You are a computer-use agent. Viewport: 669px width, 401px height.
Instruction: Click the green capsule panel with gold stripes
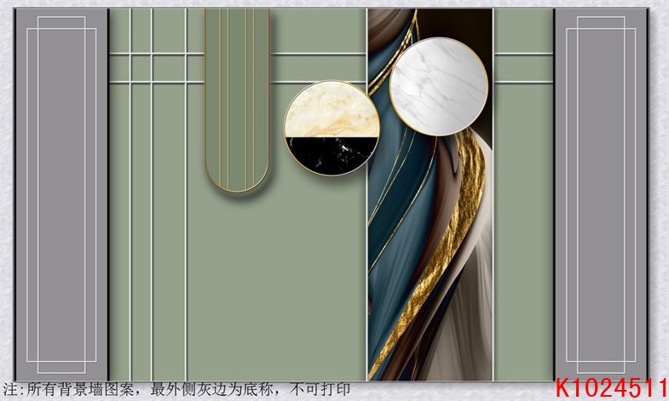click(x=237, y=100)
